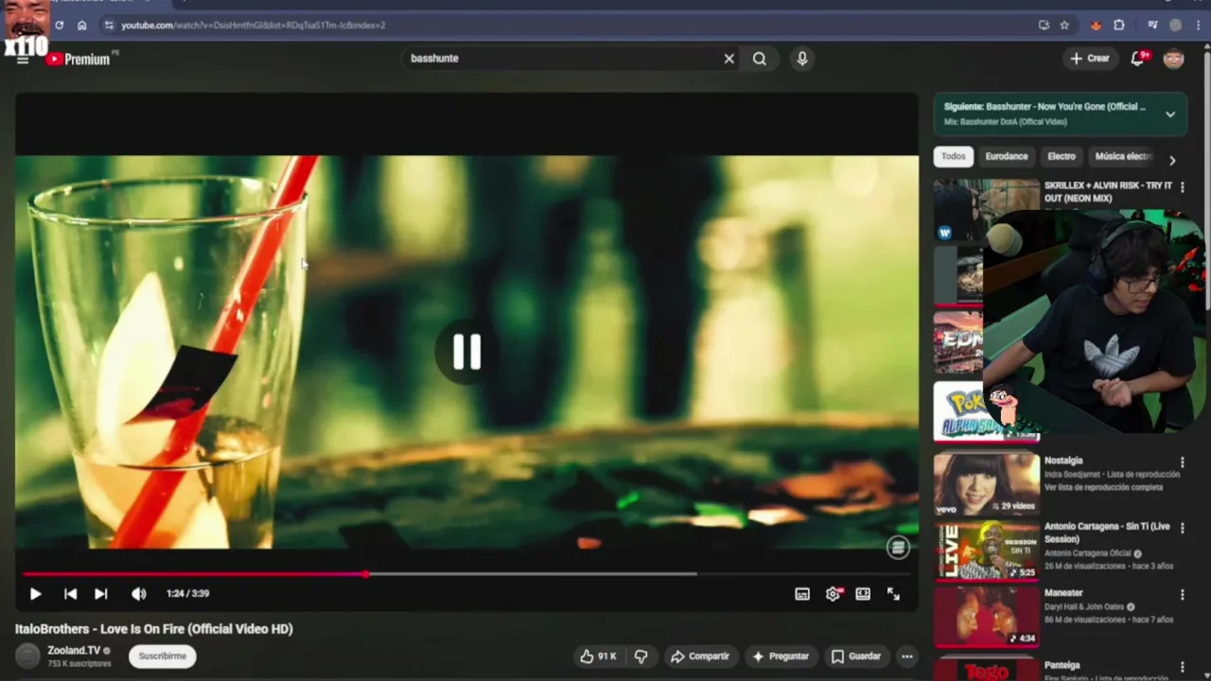Start voice search with microphone
Viewport: 1211px width, 681px height.
pyautogui.click(x=802, y=59)
